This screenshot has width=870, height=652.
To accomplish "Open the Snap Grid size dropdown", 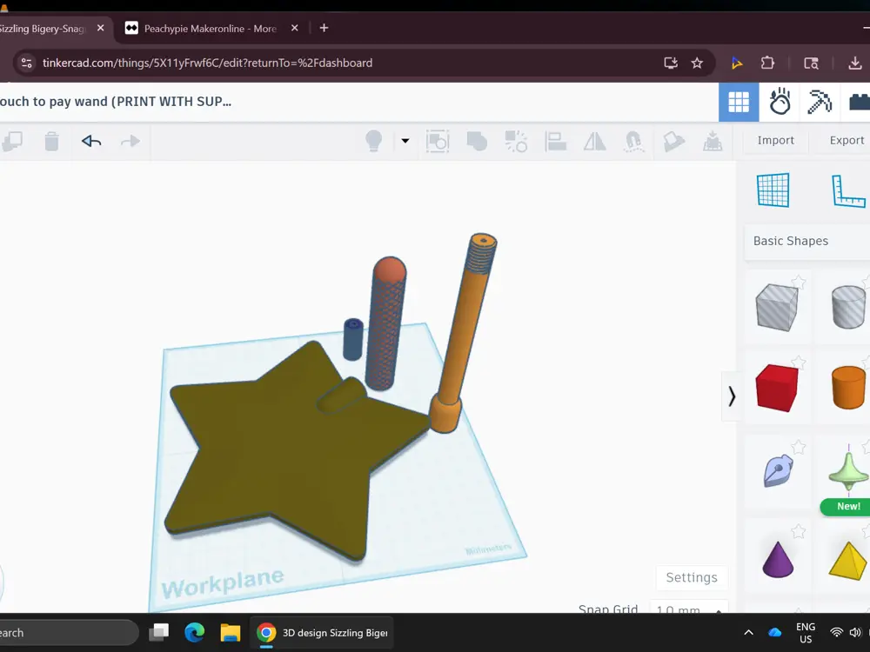I will click(x=688, y=609).
